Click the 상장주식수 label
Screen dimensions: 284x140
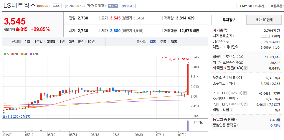pyautogui.click(x=221, y=42)
